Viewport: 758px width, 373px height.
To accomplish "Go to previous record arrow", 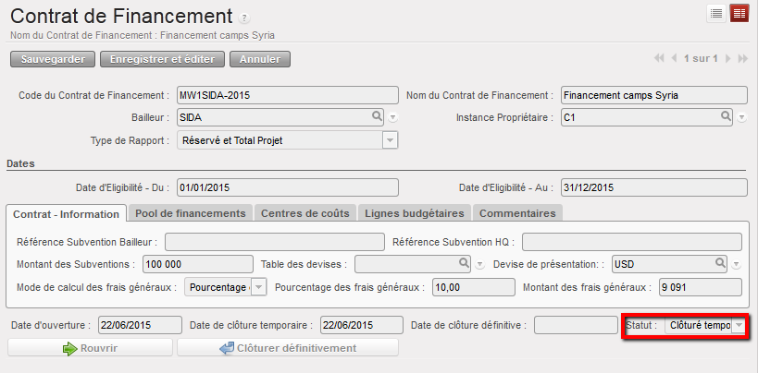I will point(674,59).
